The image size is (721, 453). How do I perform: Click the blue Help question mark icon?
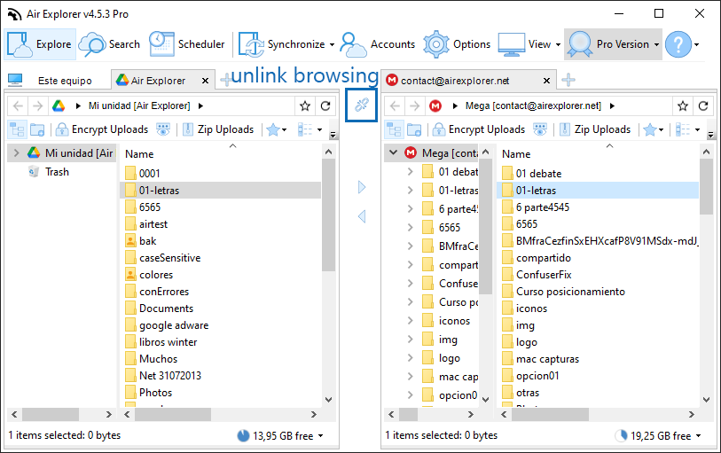(x=678, y=44)
